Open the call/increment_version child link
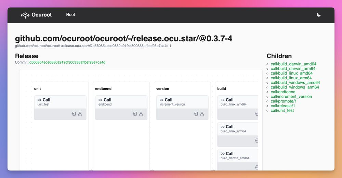Screen dimensions: 342x178 [291, 97]
